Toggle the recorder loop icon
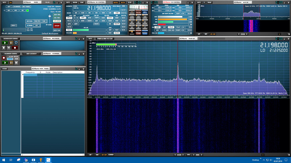The image size is (291, 163). (16, 43)
